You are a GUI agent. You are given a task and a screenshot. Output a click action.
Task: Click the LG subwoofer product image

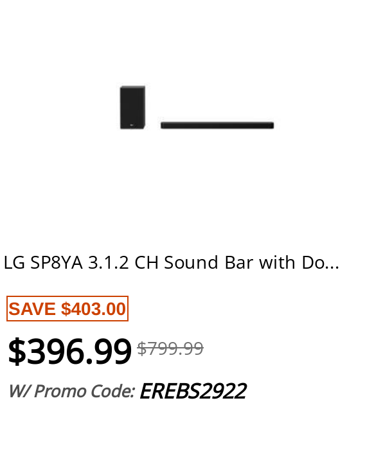(132, 107)
